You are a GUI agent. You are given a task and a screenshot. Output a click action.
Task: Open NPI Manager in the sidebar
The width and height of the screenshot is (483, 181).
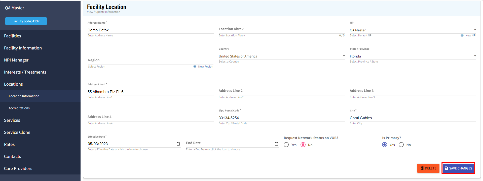(x=16, y=60)
